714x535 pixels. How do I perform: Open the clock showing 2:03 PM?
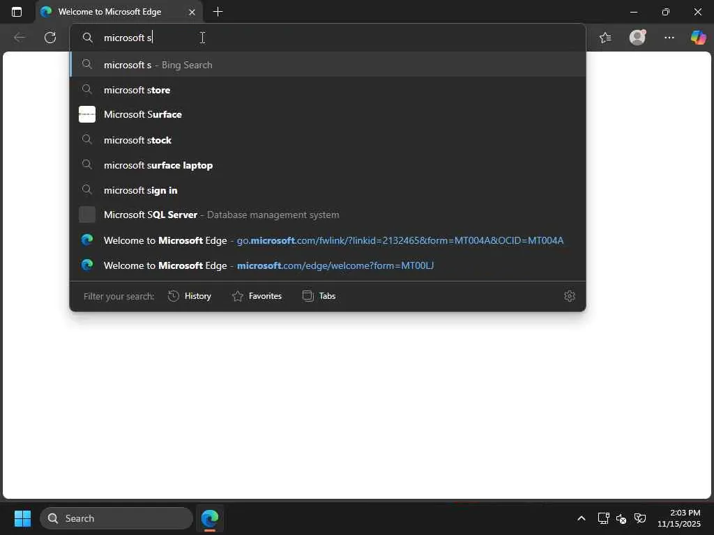click(x=679, y=518)
